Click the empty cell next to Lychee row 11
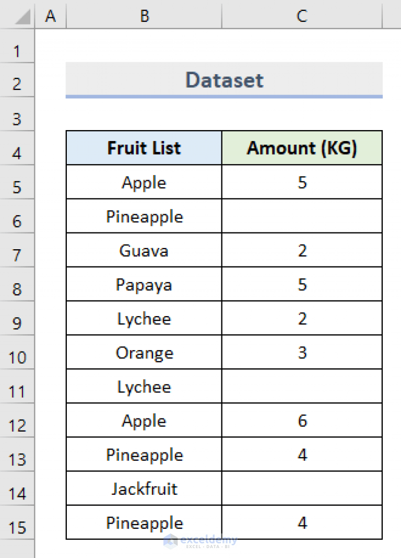This screenshot has width=401, height=558. (302, 386)
